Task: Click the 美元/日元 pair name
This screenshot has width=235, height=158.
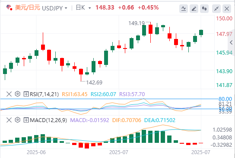Action: [x=27, y=7]
